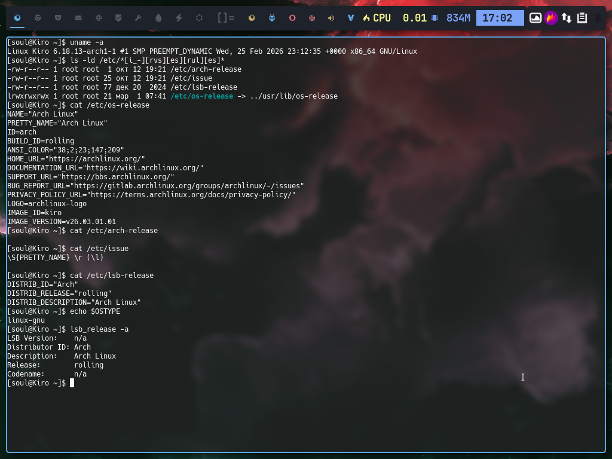The height and width of the screenshot is (459, 612).
Task: Click the red Opera icon
Action: pos(292,18)
